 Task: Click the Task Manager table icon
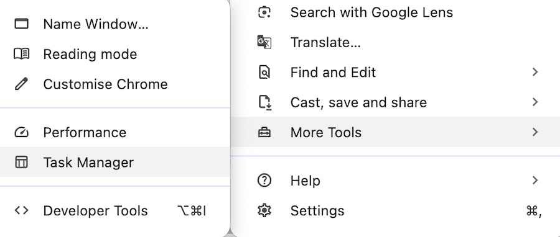[x=21, y=163]
